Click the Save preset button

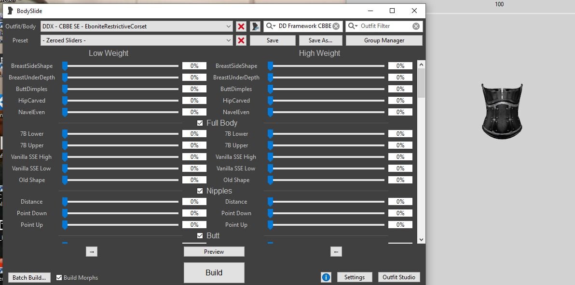point(273,40)
